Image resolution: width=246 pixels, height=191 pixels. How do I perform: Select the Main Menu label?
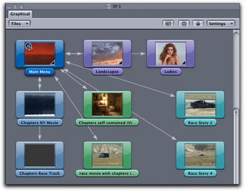(x=39, y=72)
